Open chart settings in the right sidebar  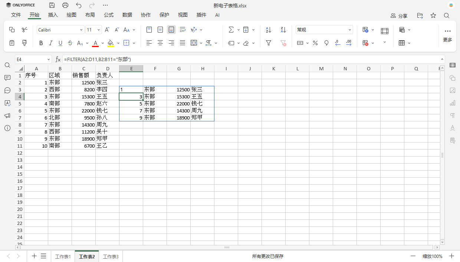pyautogui.click(x=453, y=103)
